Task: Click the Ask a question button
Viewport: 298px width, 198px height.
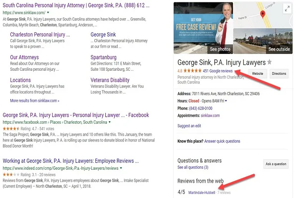Action: [x=275, y=163]
